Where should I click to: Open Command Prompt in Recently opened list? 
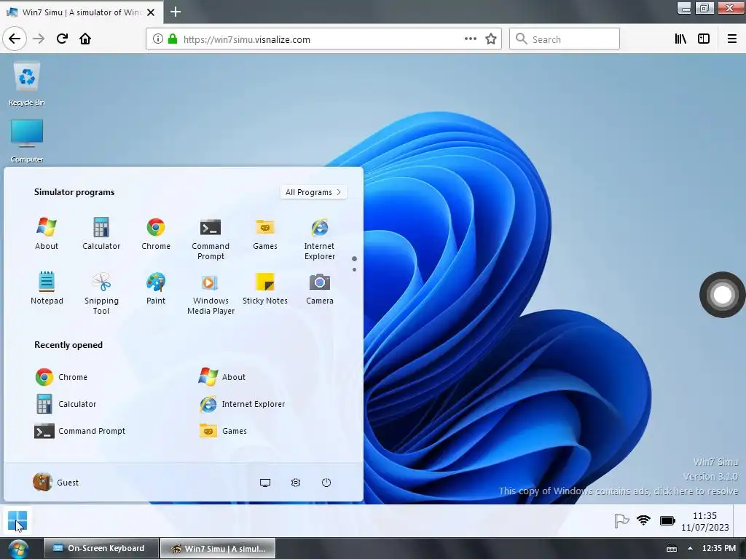(x=80, y=431)
